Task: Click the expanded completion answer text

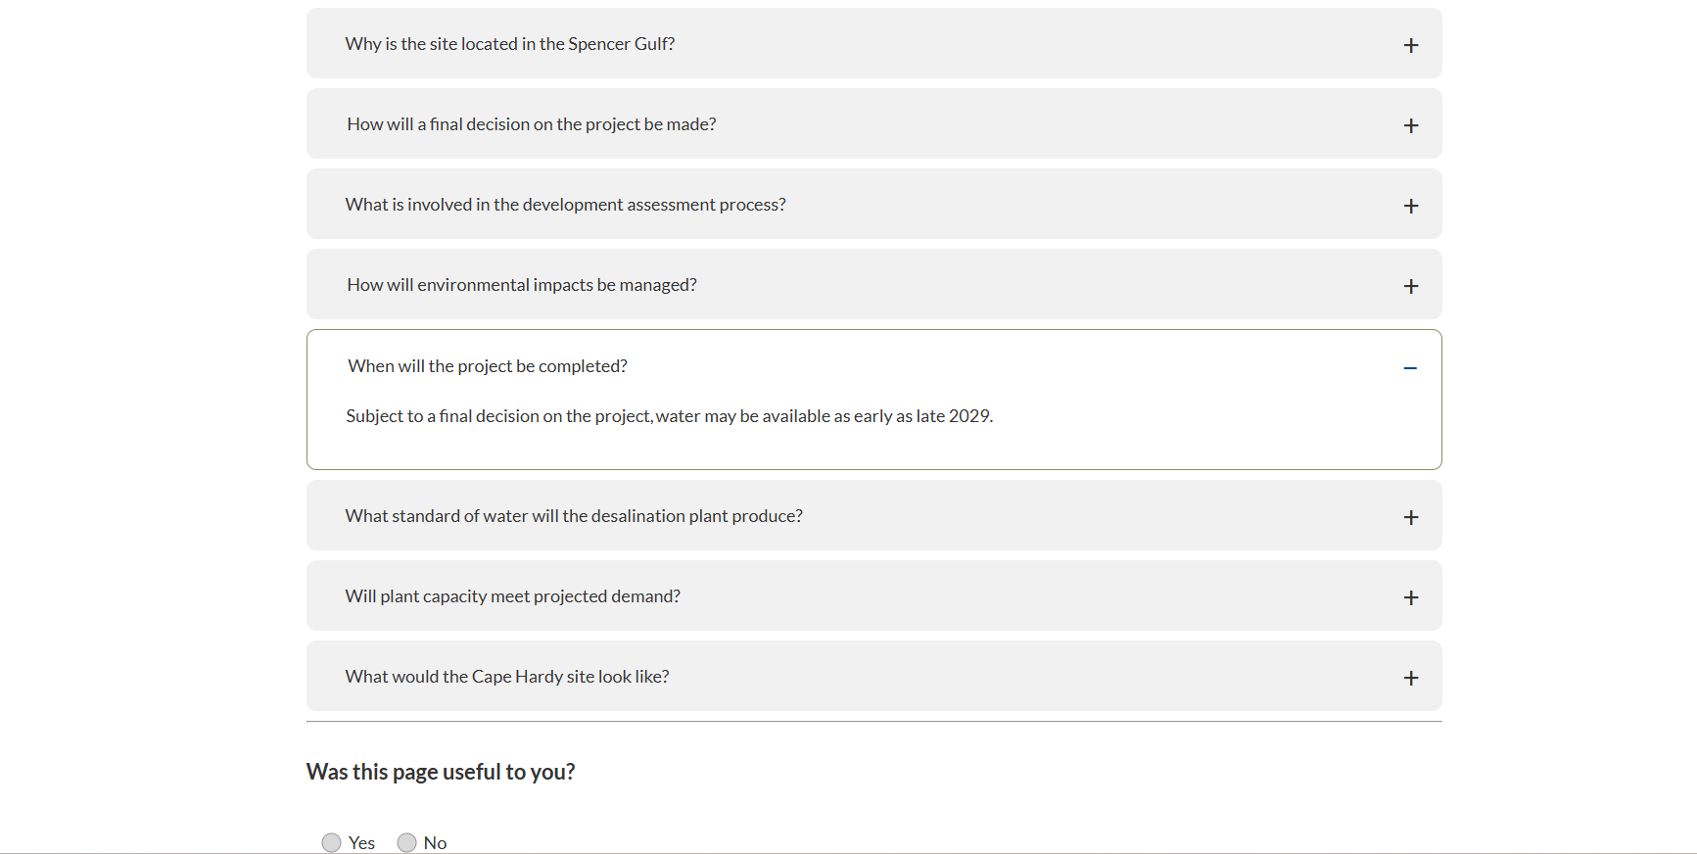Action: (x=669, y=415)
